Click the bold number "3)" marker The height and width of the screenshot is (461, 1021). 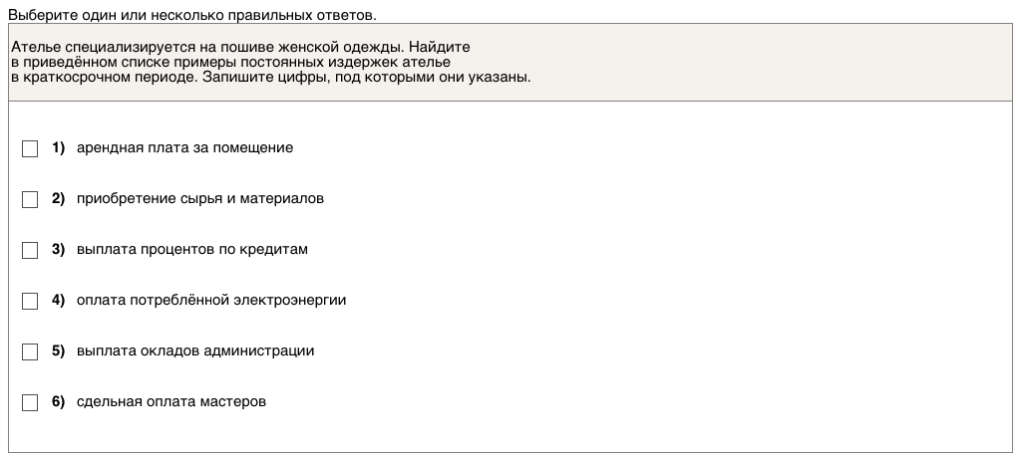58,249
